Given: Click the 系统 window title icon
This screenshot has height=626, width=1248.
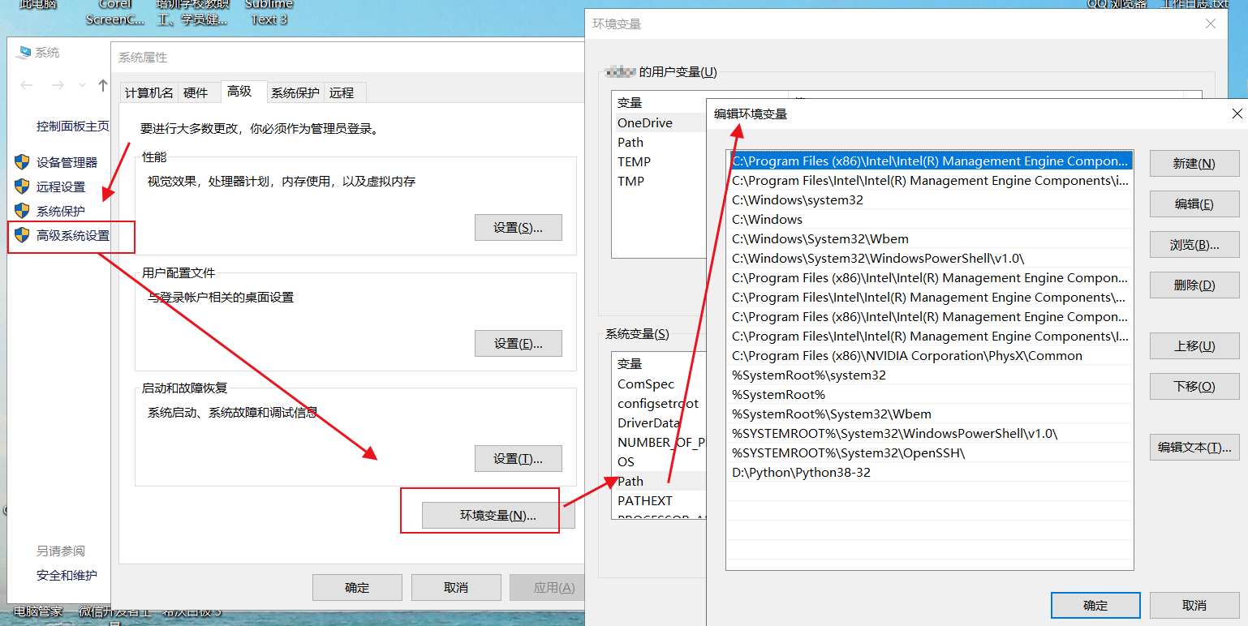Looking at the screenshot, I should pyautogui.click(x=24, y=53).
